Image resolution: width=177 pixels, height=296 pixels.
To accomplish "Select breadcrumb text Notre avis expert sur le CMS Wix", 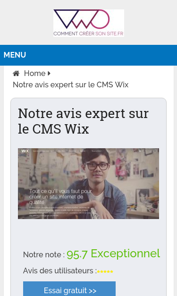I will (71, 85).
